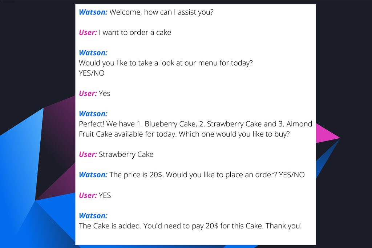Click the '3. Almond' option text

click(295, 124)
